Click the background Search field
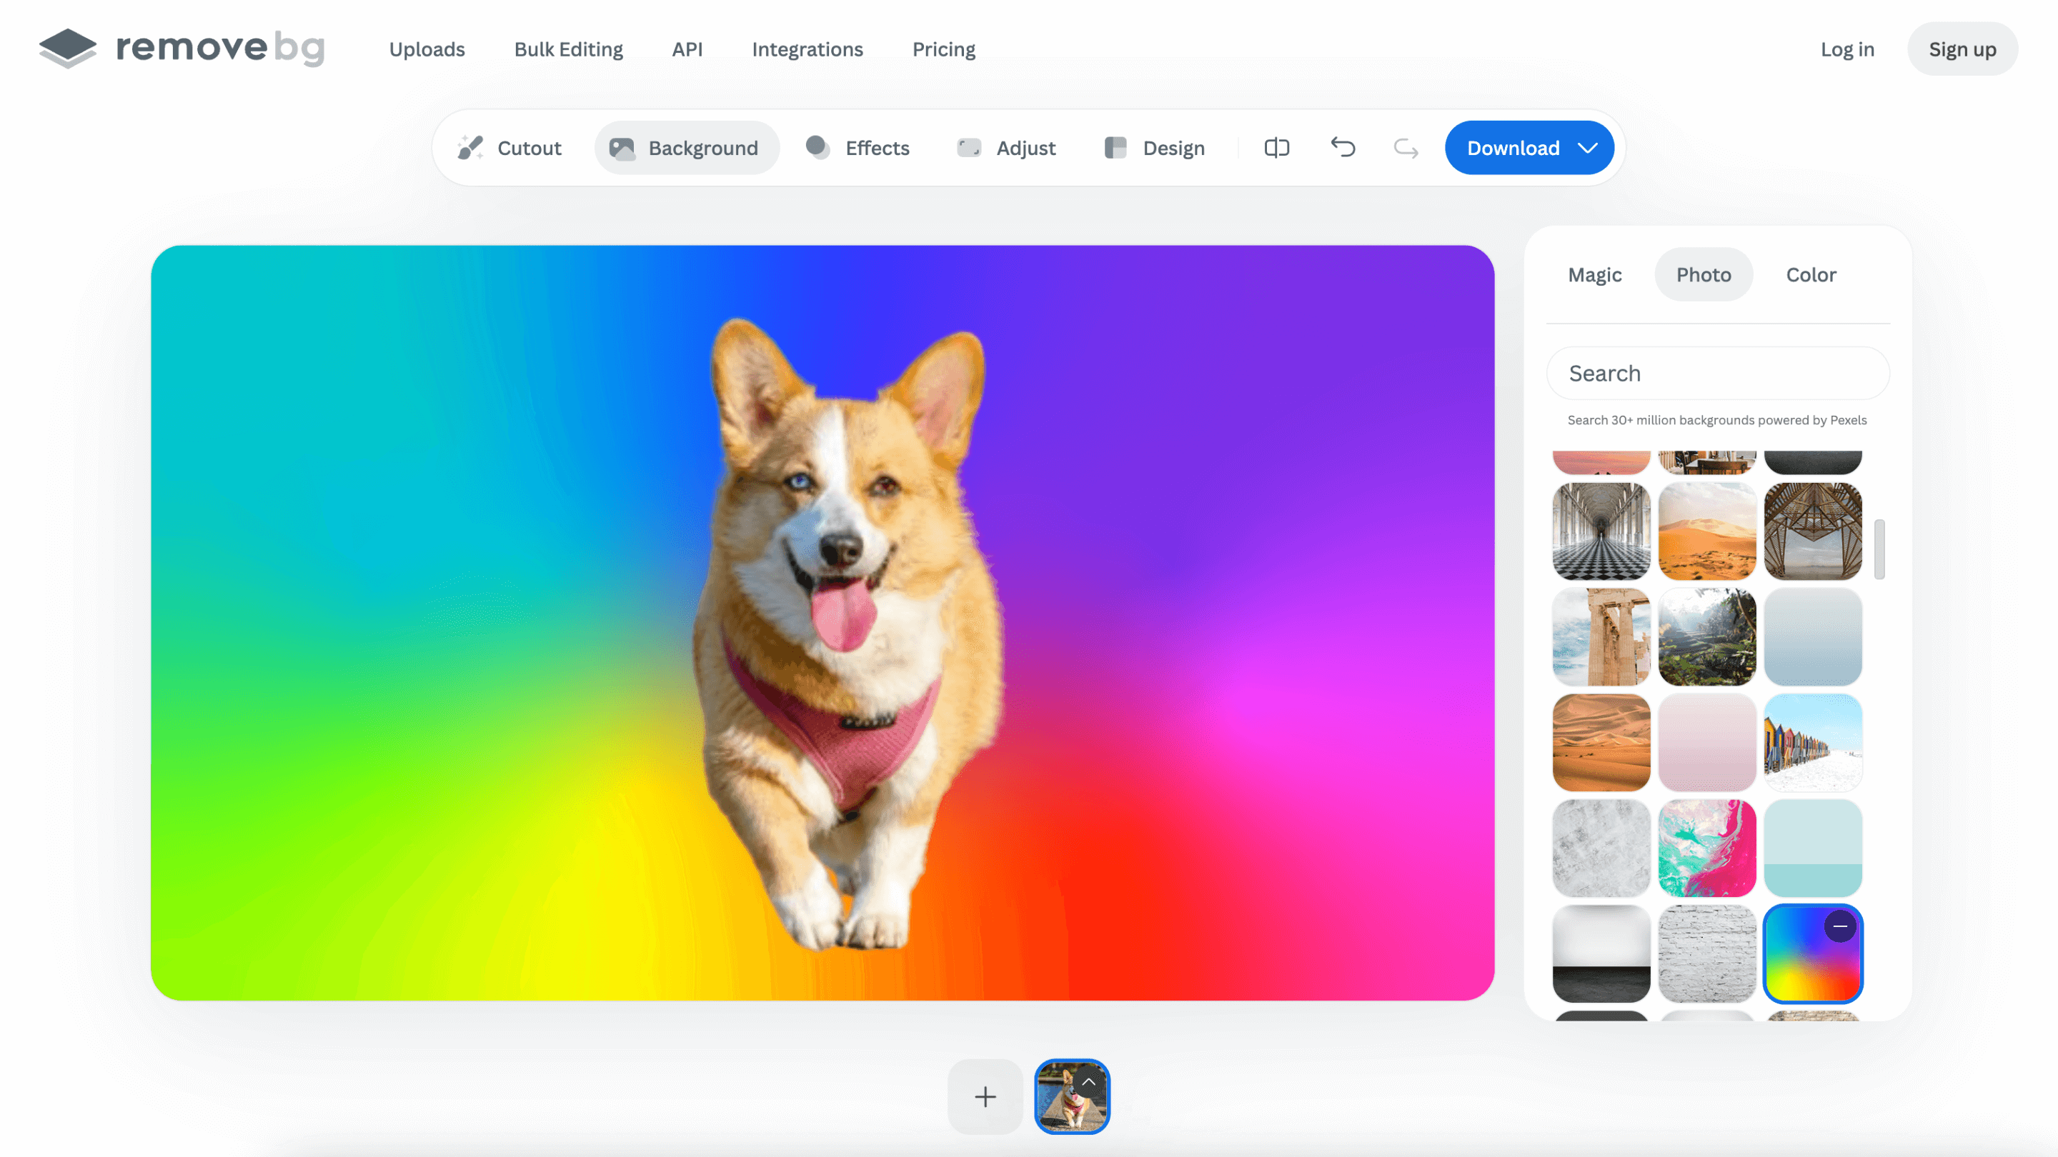The height and width of the screenshot is (1157, 2058). [x=1718, y=374]
